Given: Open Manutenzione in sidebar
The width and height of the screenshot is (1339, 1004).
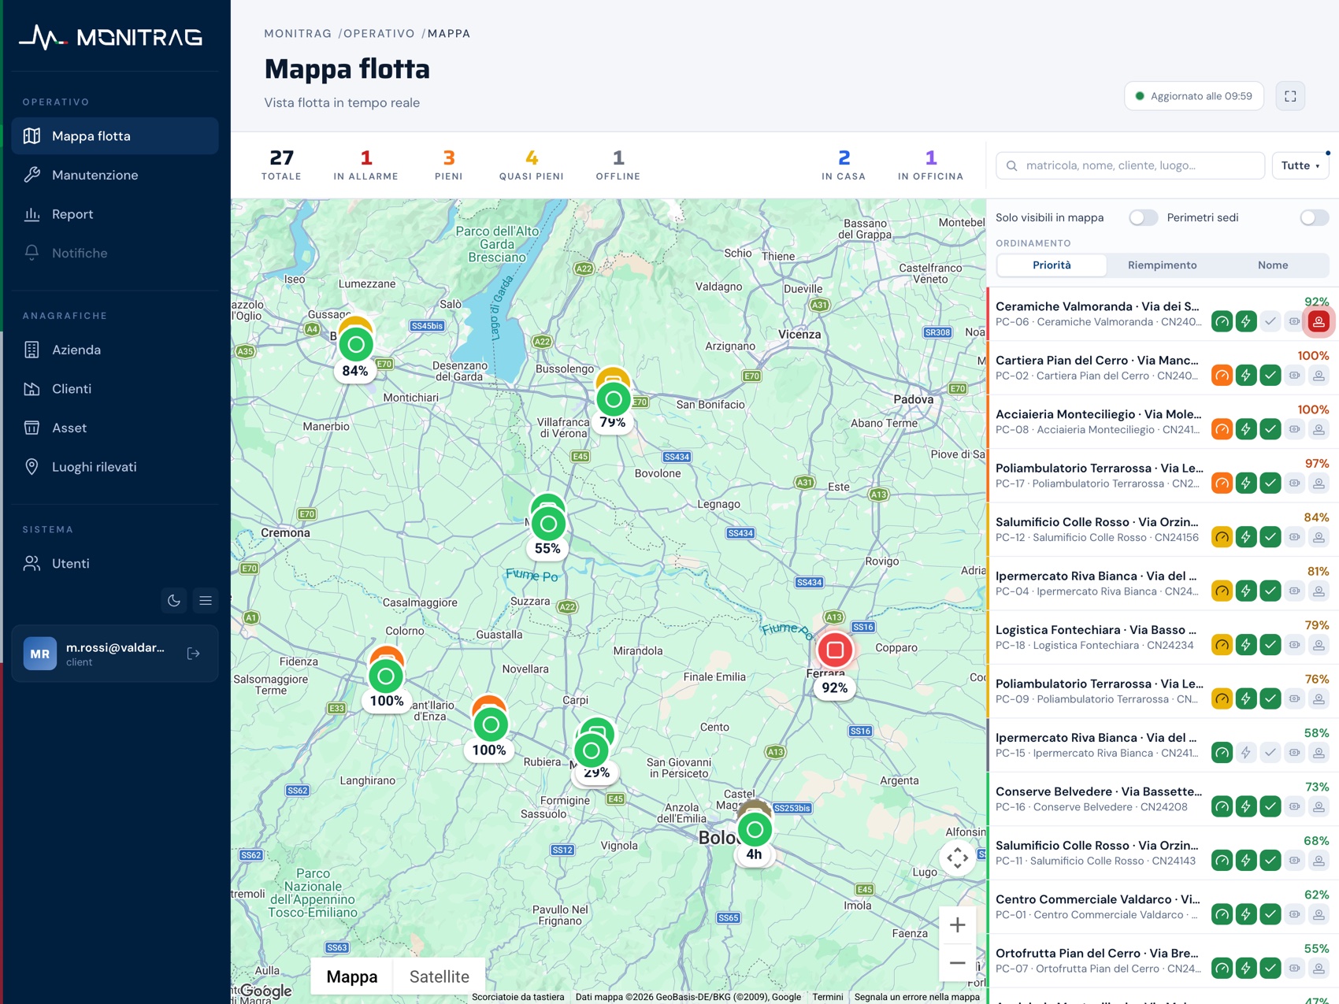Looking at the screenshot, I should (115, 175).
